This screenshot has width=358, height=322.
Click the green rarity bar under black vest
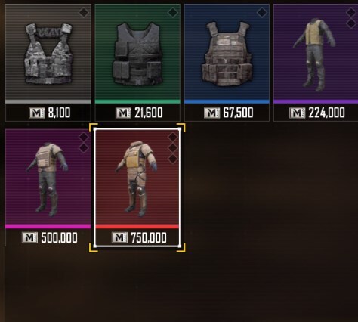(137, 102)
